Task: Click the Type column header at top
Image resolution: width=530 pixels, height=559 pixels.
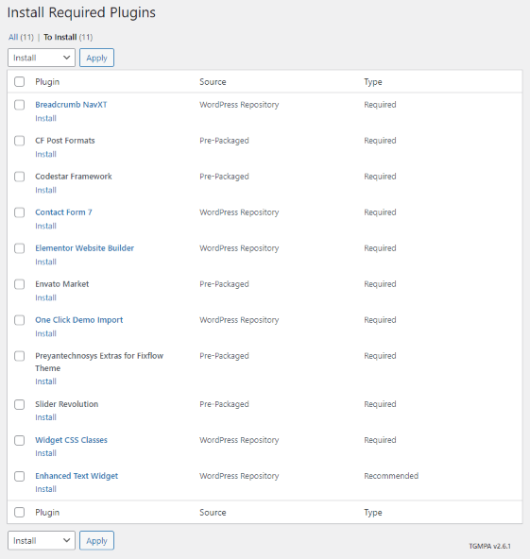Action: pyautogui.click(x=373, y=82)
